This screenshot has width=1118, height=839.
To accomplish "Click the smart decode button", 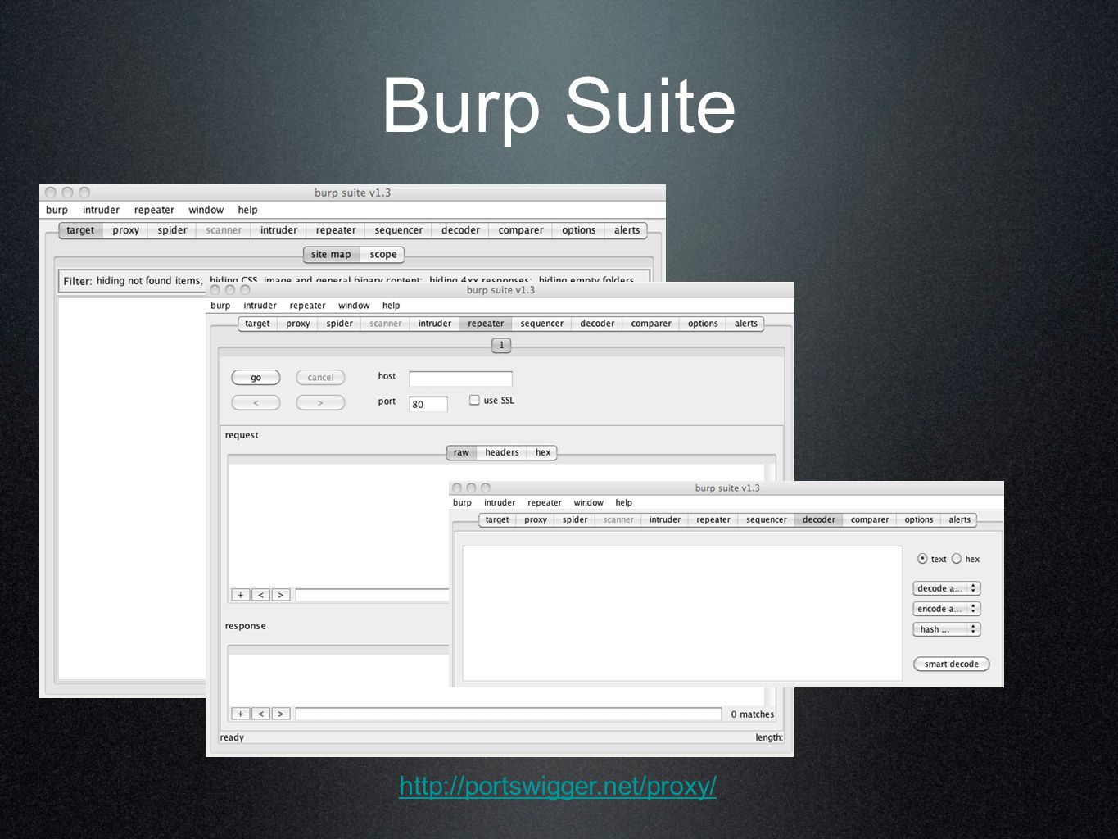I will [x=952, y=664].
